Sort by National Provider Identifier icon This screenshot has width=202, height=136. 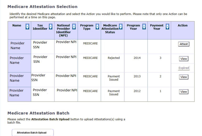[74, 27]
